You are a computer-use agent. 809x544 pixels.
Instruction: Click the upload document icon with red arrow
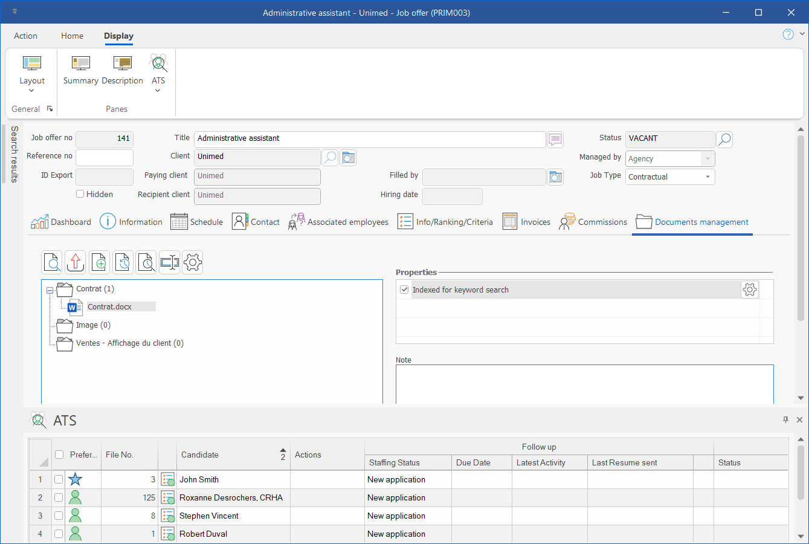coord(76,262)
